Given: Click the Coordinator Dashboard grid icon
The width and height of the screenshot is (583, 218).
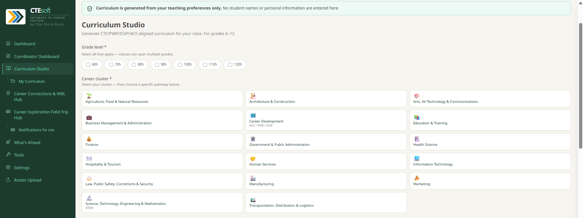Looking at the screenshot, I should (8, 56).
